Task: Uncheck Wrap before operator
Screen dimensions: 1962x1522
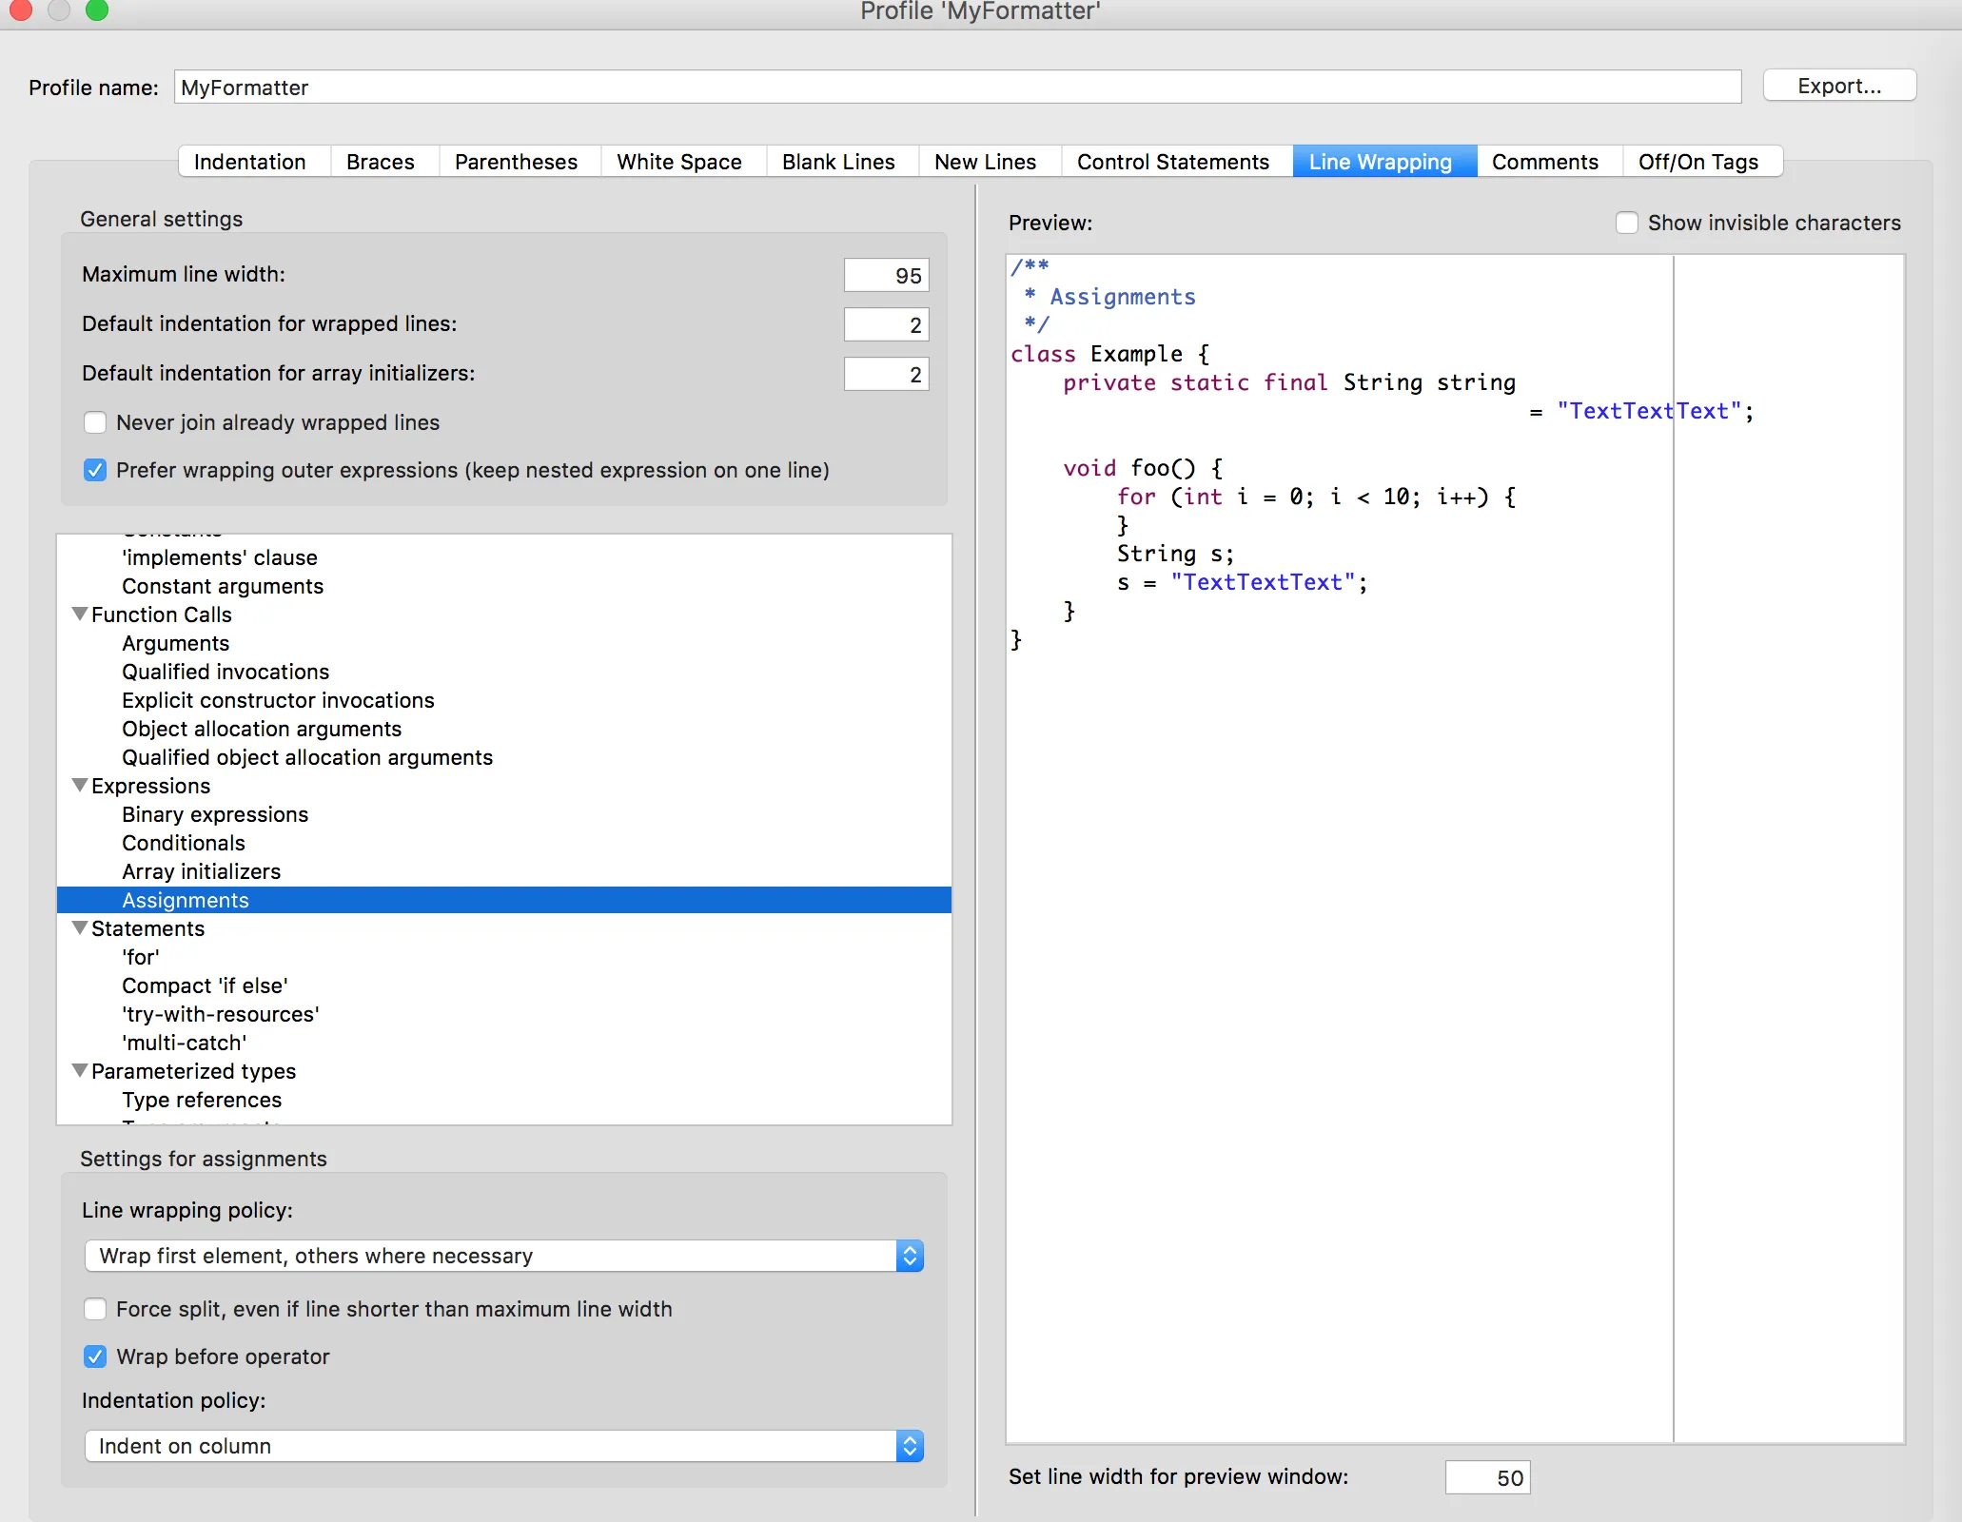Action: click(x=95, y=1356)
